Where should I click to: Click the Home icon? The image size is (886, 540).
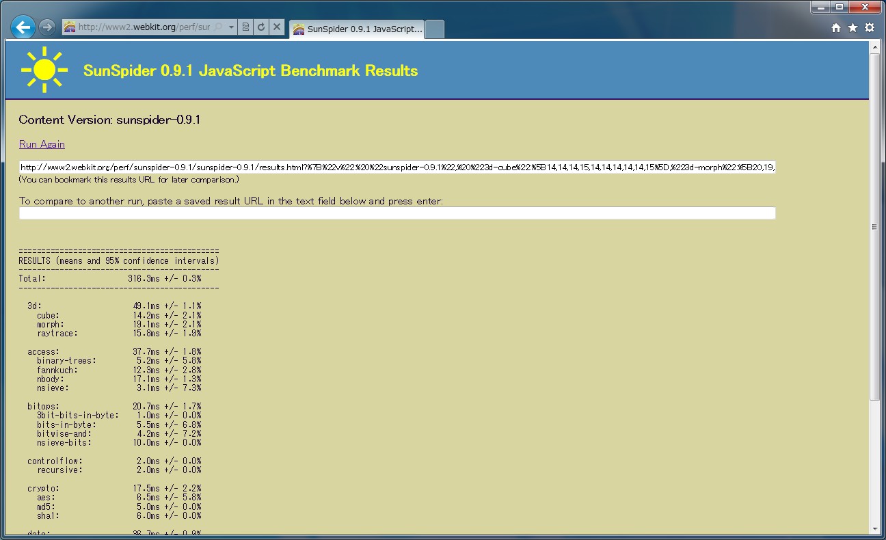(836, 28)
